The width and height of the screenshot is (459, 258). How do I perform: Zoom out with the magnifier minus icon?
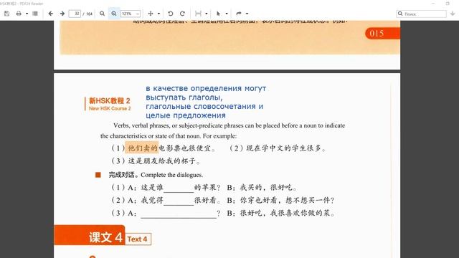click(x=102, y=14)
